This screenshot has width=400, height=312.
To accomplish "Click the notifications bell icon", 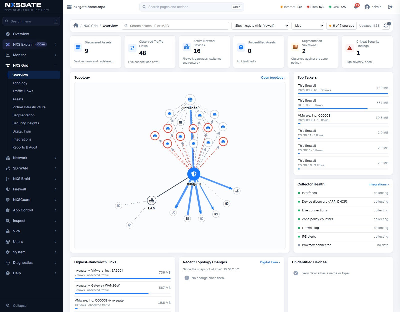I will [x=356, y=7].
